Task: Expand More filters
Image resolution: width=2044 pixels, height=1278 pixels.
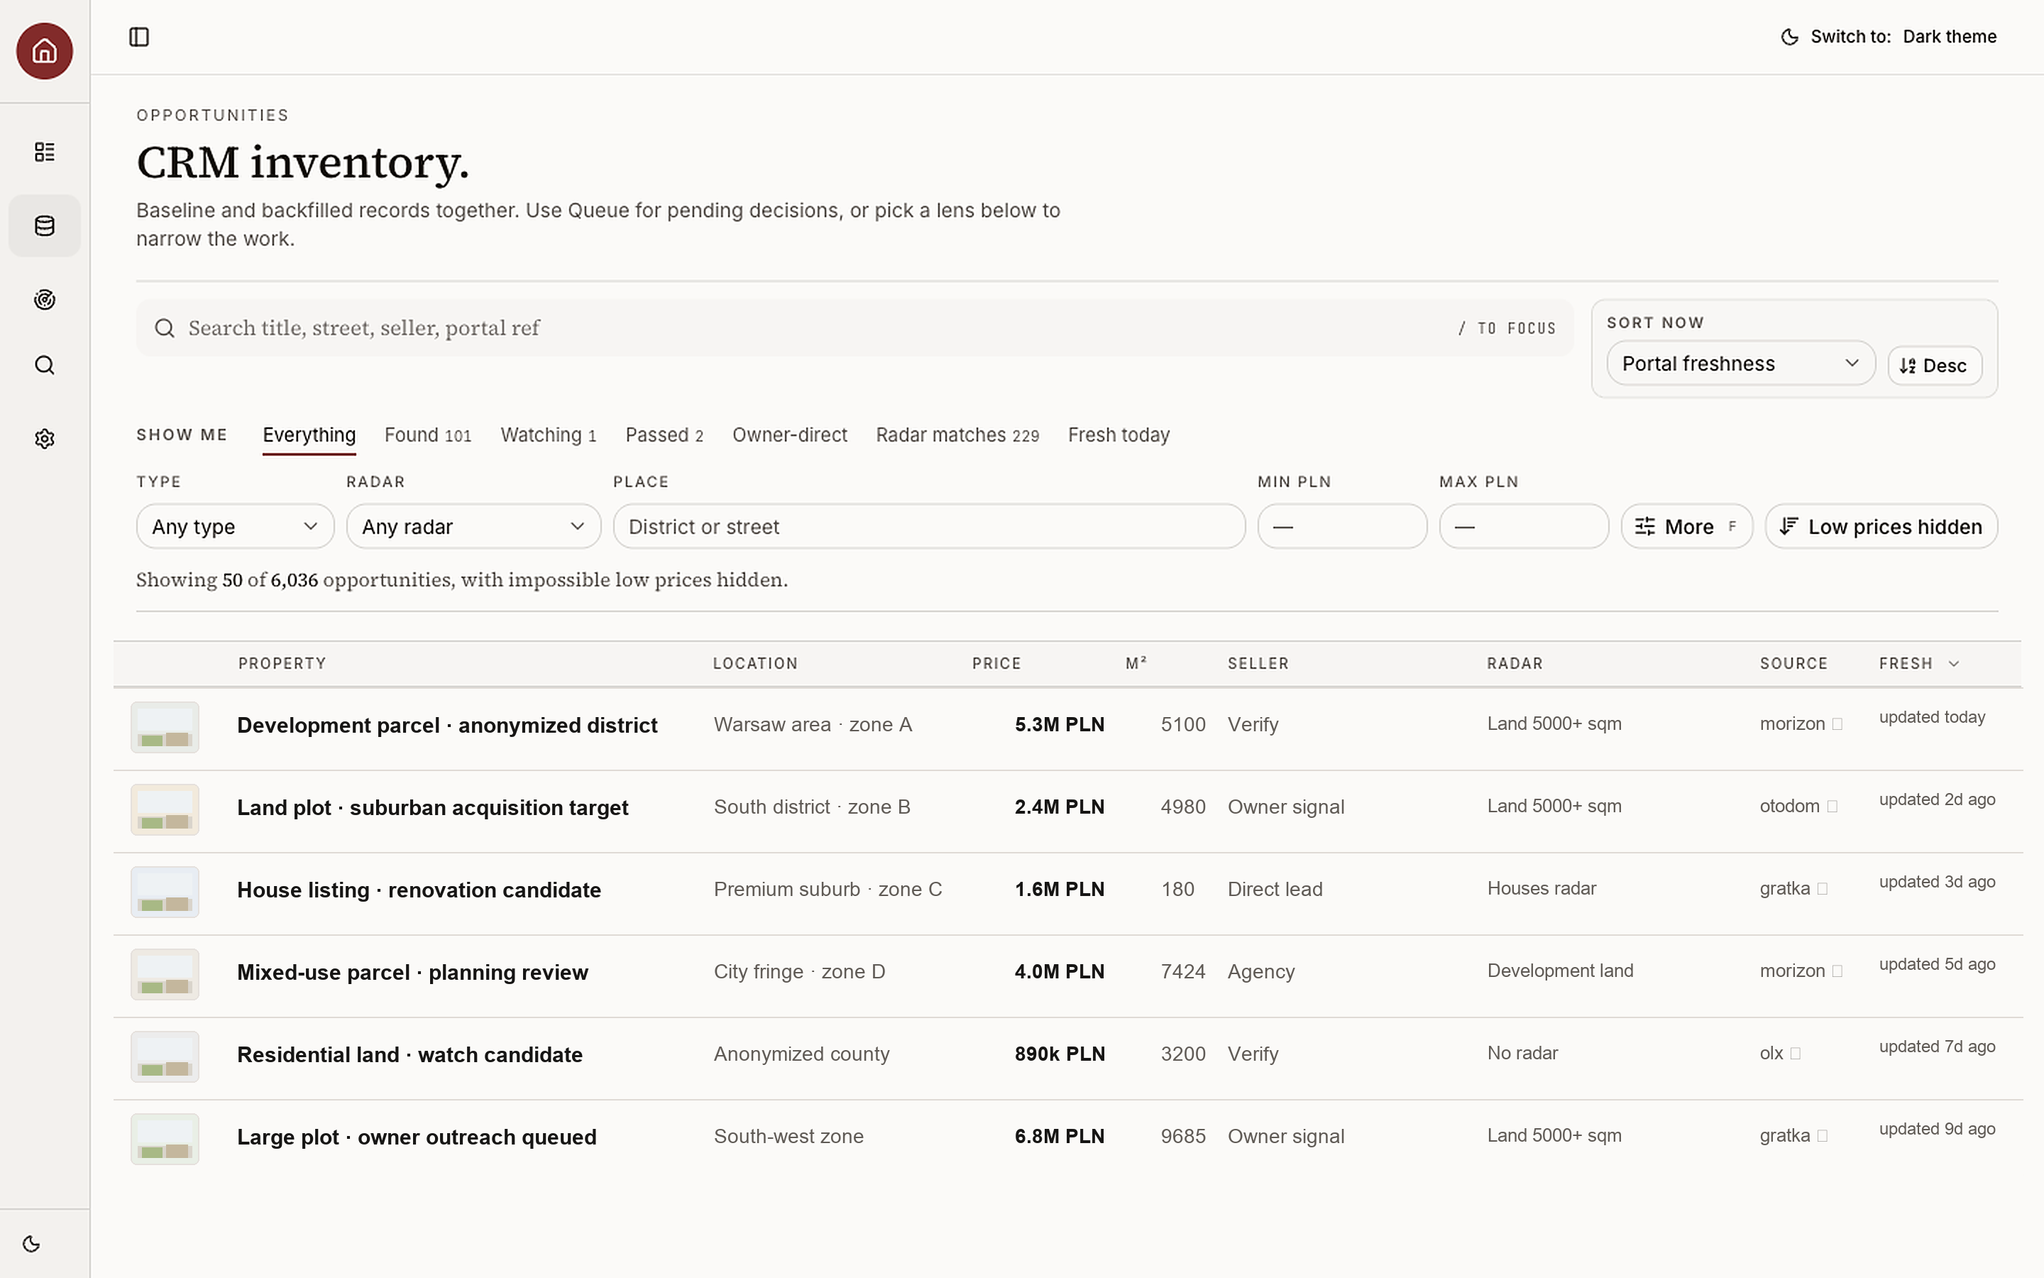Action: [1687, 527]
